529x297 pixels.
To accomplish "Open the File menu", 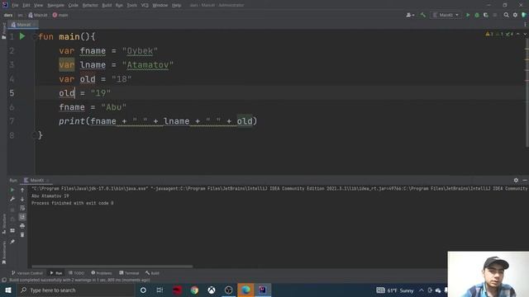I will tap(15, 6).
